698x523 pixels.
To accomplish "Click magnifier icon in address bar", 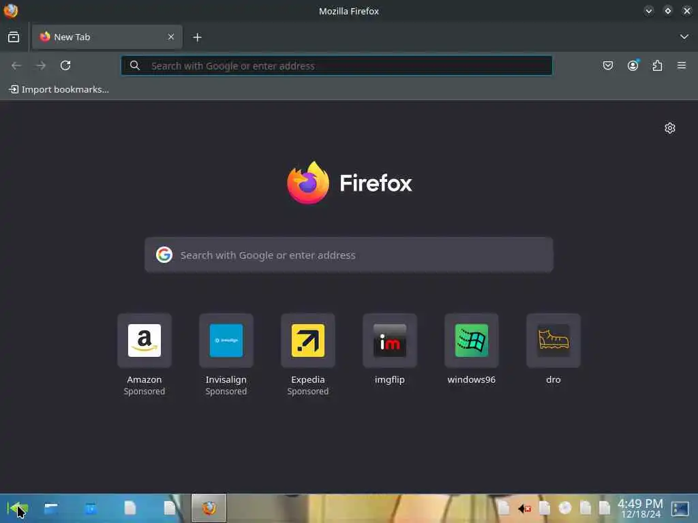I will (x=135, y=66).
